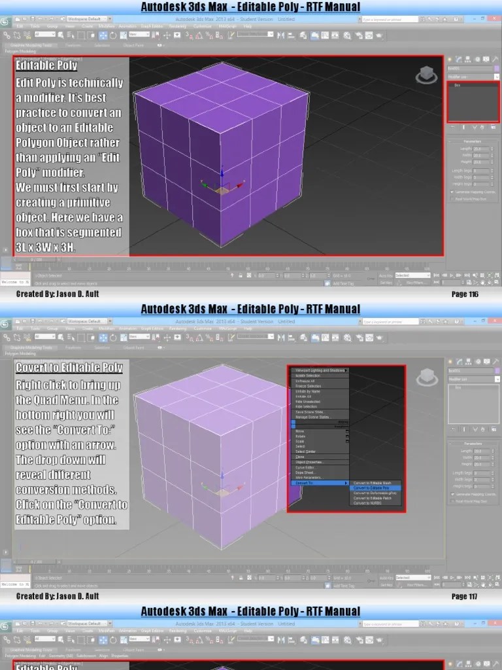This screenshot has width=502, height=670.
Task: Toggle Generate Mapping Coords on Page 116
Action: click(473, 192)
